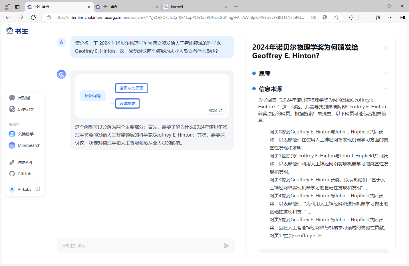
Task: Click the Edge sidebar toggle icon
Action: click(x=402, y=17)
